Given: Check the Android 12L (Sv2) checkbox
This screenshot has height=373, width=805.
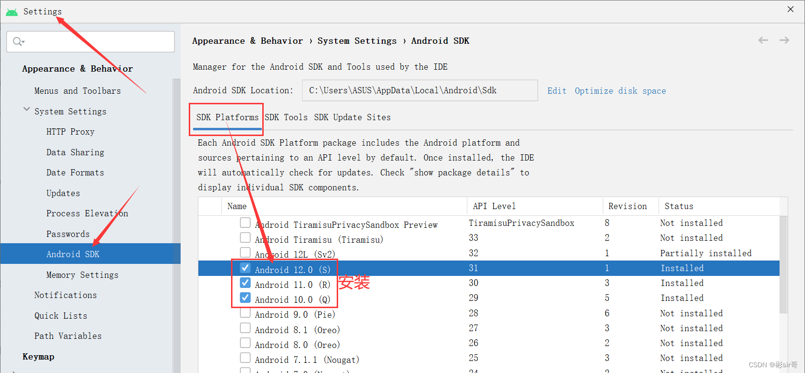Looking at the screenshot, I should (x=245, y=252).
